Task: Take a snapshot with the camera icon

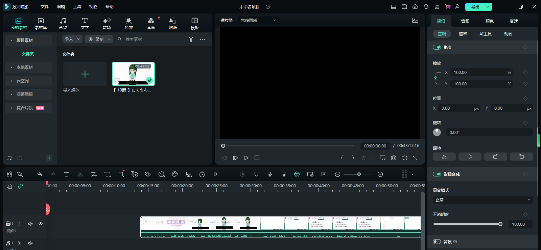Action: (394, 158)
